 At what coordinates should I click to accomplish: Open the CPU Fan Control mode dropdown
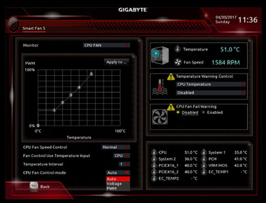tap(118, 173)
